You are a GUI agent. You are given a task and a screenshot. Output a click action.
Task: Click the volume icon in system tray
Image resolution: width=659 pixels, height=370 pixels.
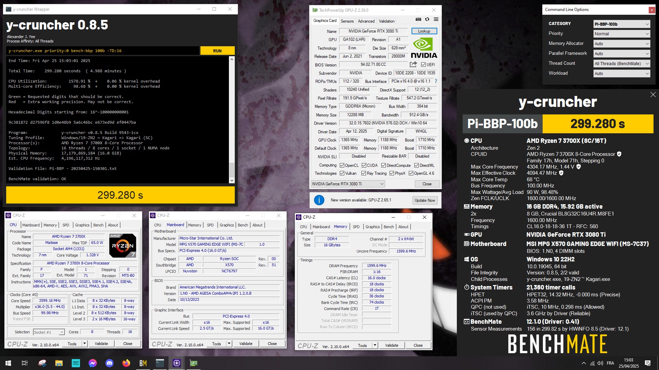point(600,363)
